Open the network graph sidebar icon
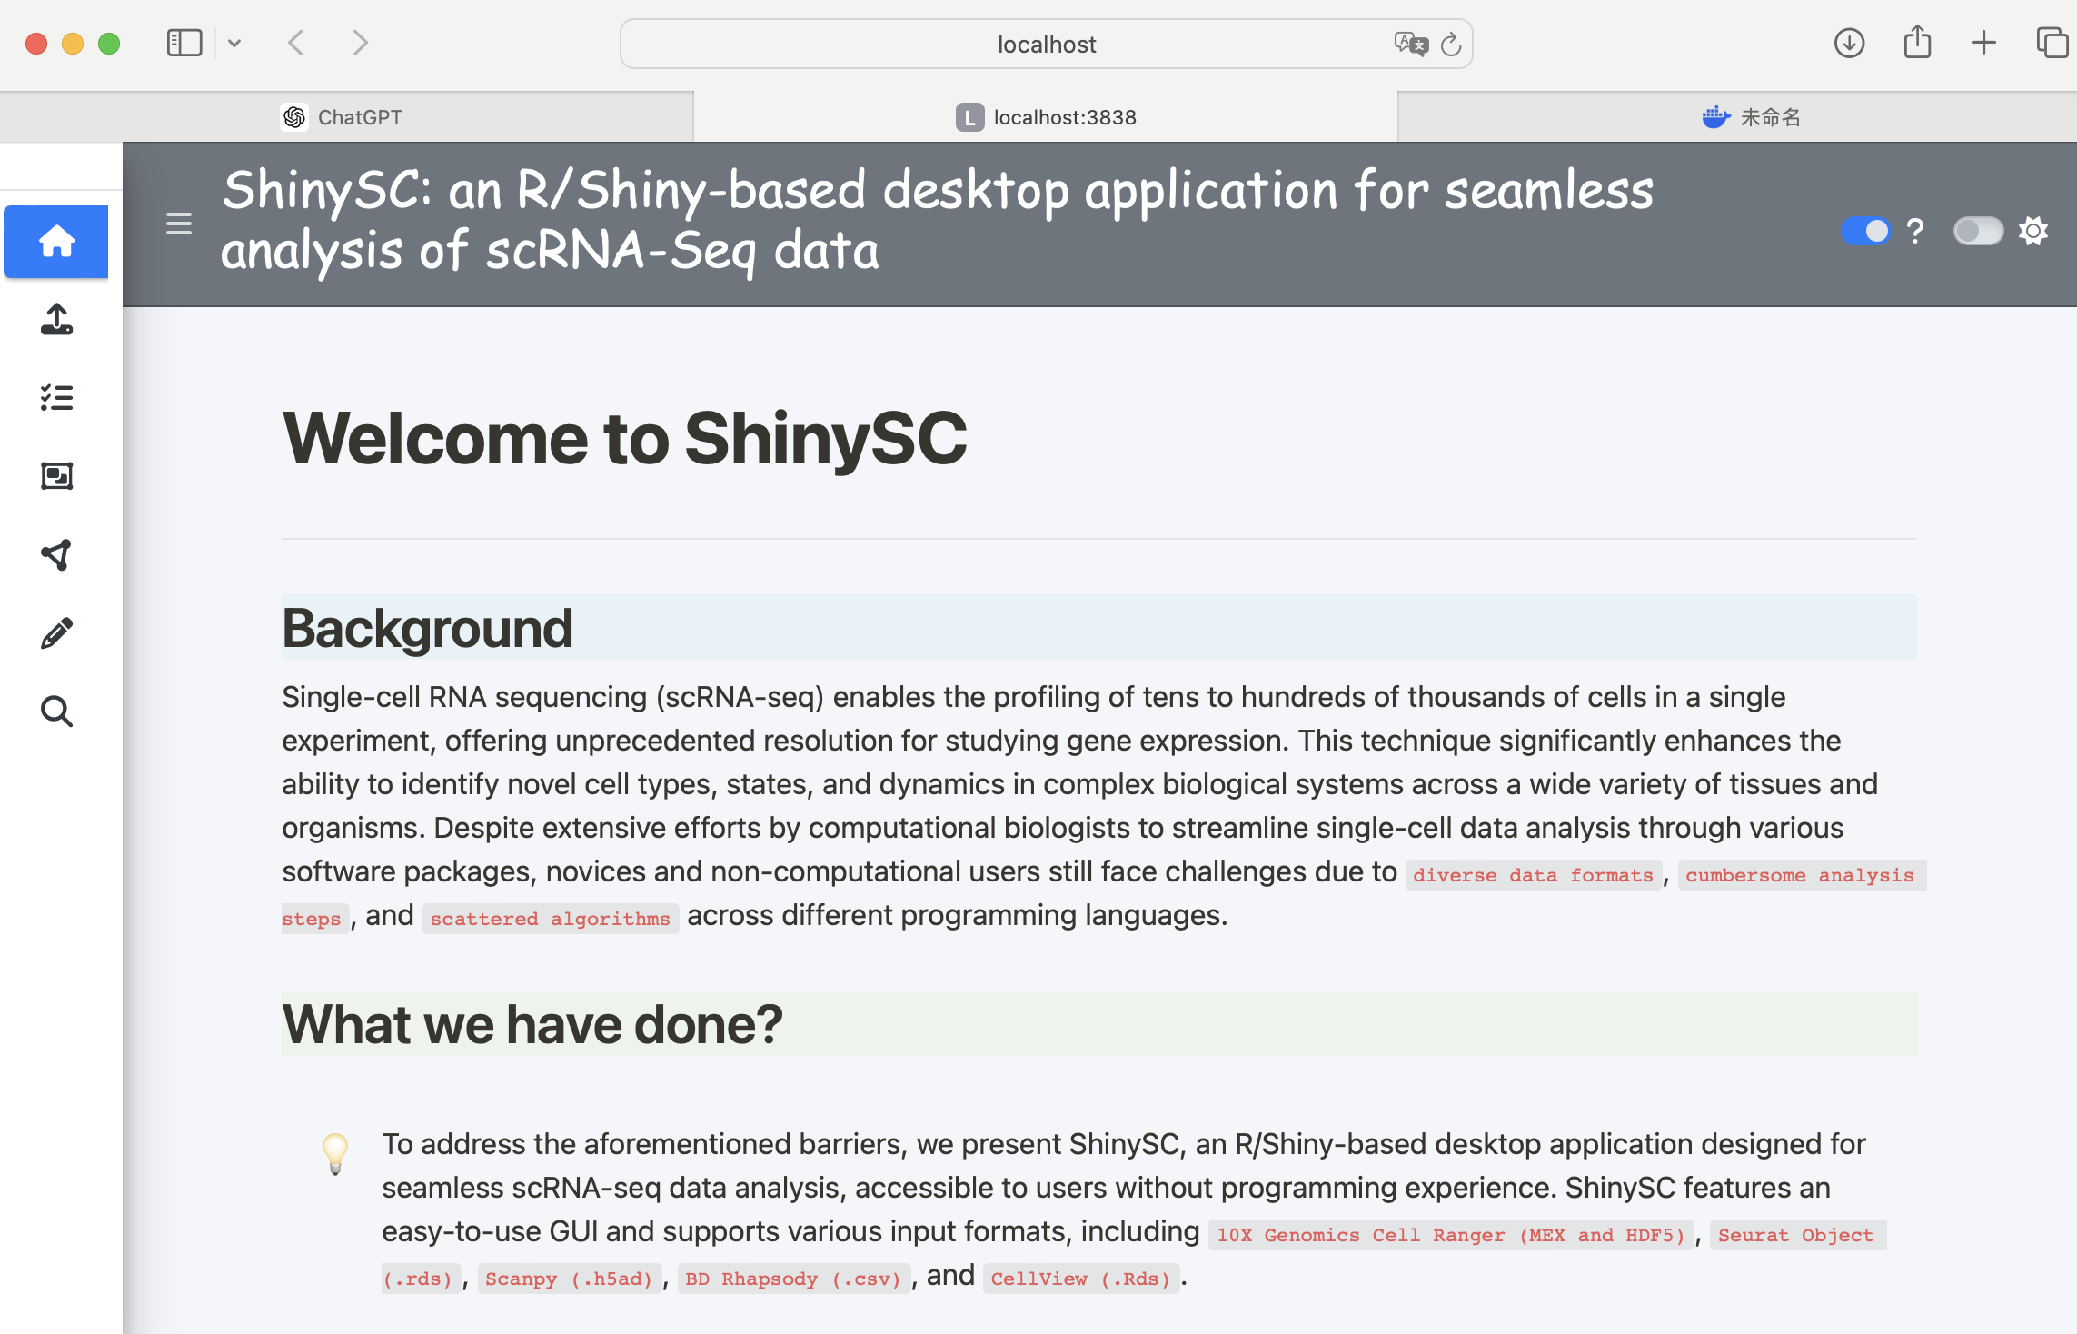 tap(56, 554)
